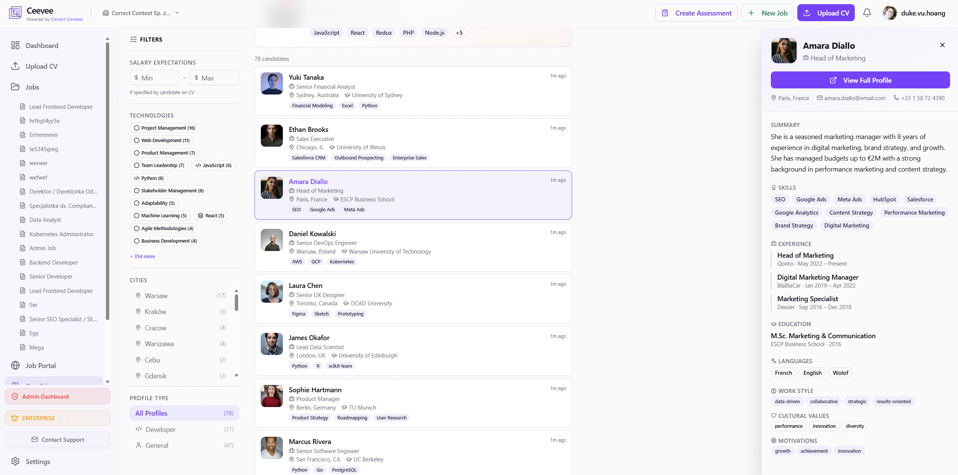Image resolution: width=958 pixels, height=475 pixels.
Task: Toggle the Web Development (11) technology filter
Action: pos(161,140)
